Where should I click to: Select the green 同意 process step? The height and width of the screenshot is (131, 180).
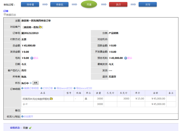pos(89,5)
